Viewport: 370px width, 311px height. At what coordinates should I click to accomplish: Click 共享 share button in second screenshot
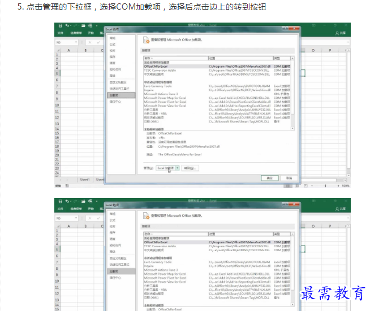341,209
